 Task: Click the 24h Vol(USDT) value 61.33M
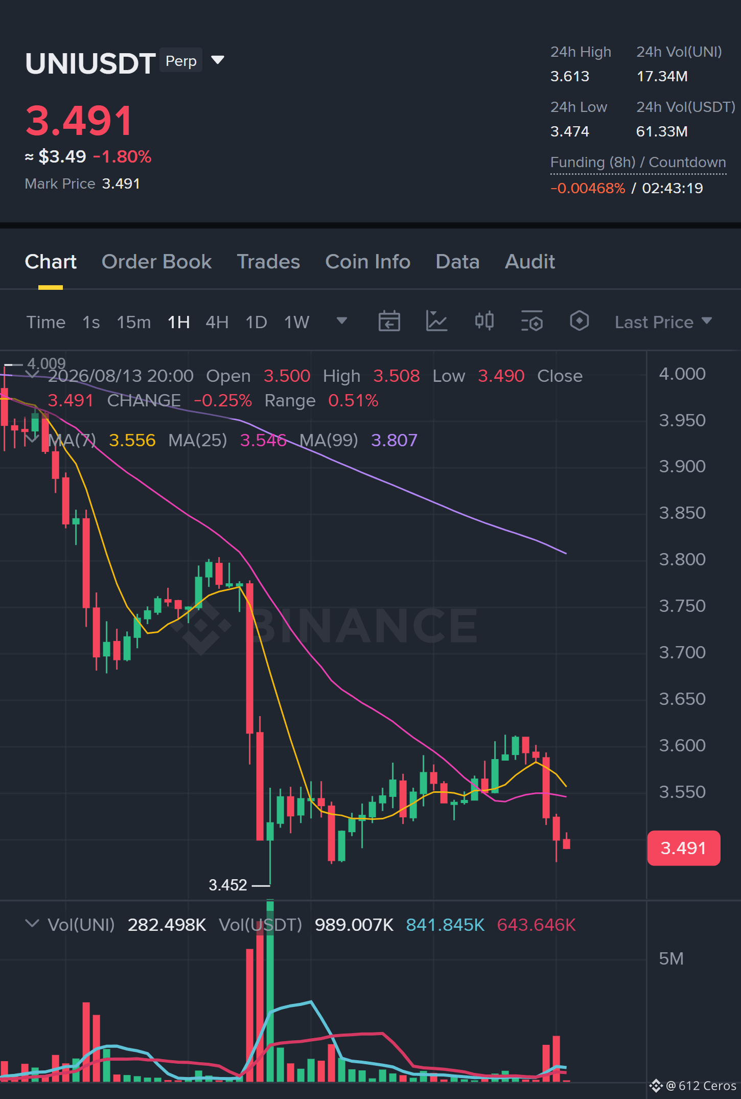coord(662,131)
